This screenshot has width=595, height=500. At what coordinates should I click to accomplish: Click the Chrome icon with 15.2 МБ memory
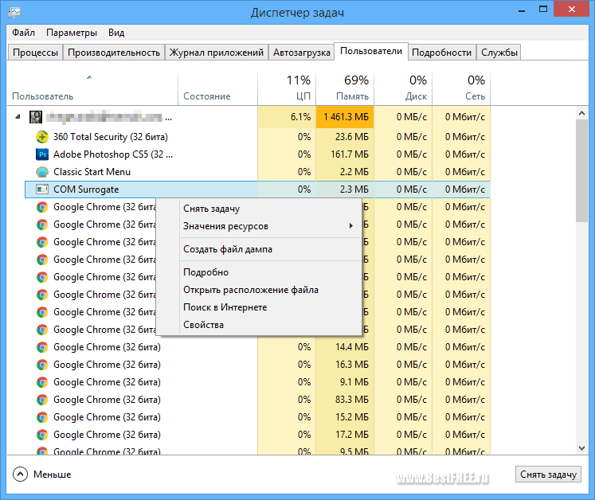click(41, 417)
